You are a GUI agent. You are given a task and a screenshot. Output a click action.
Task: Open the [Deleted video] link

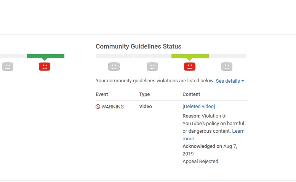[198, 106]
